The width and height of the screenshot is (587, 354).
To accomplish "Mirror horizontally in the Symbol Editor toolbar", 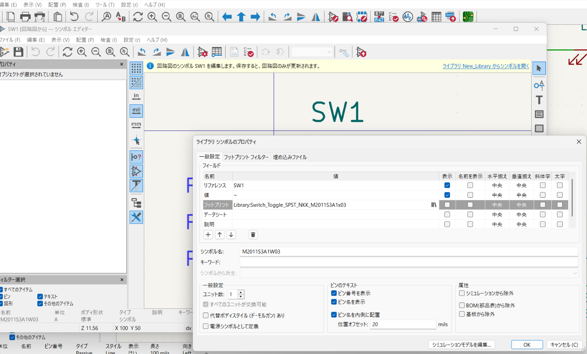I will [x=185, y=52].
